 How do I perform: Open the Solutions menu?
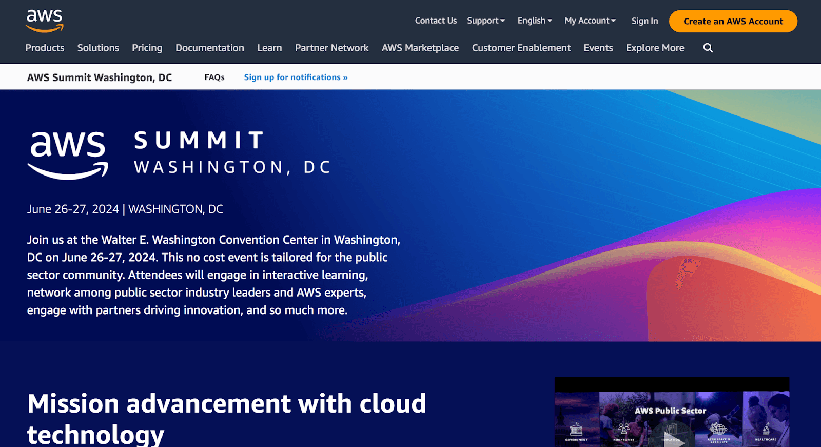pos(98,48)
